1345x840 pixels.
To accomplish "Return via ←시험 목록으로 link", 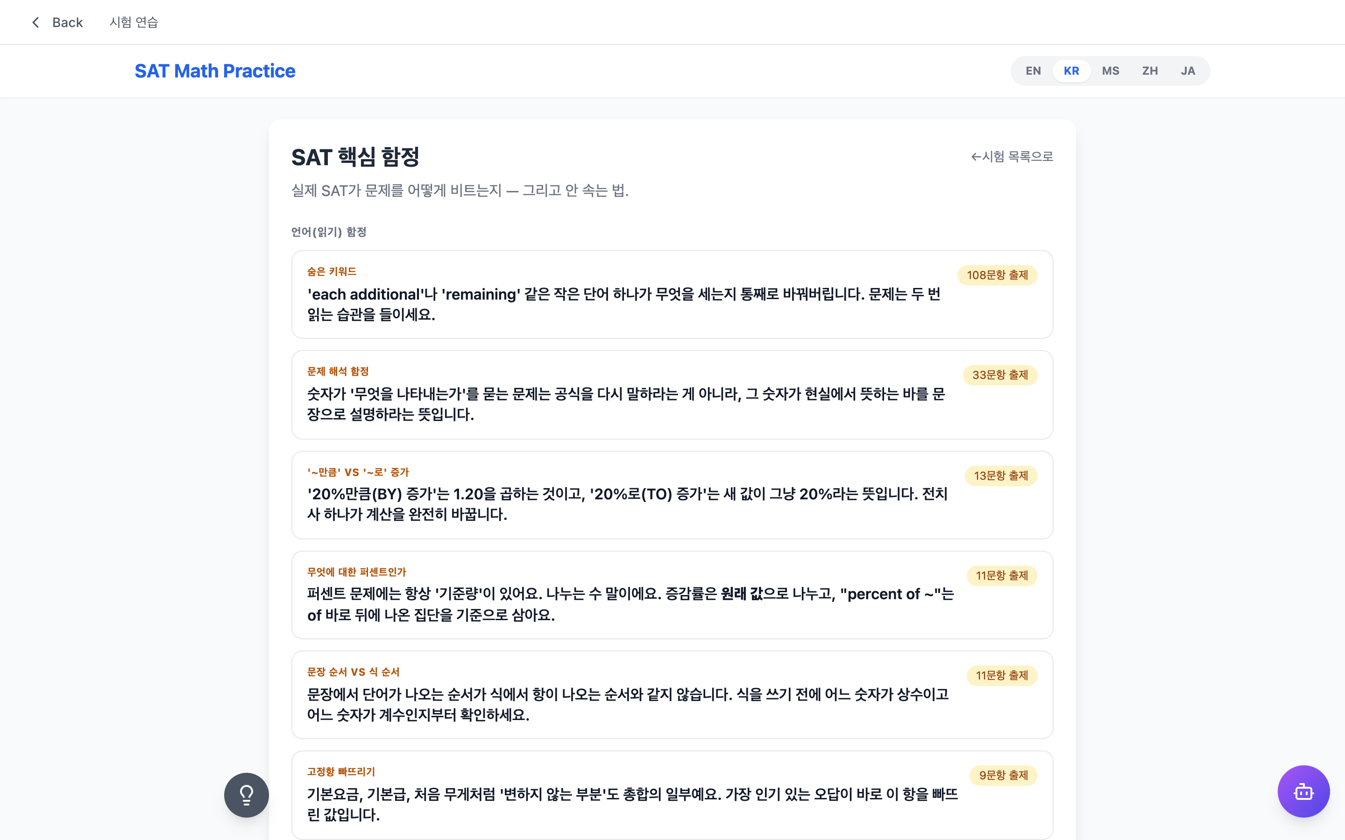I will point(1012,157).
